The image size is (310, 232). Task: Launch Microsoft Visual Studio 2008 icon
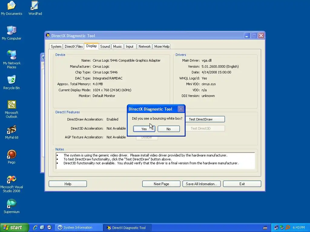click(12, 184)
